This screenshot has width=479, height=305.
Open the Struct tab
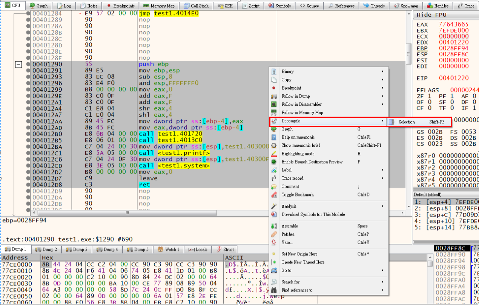coord(225,250)
